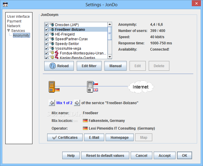Select Speedy-Sektor in service list
The image size is (203, 166).
[x=67, y=44]
